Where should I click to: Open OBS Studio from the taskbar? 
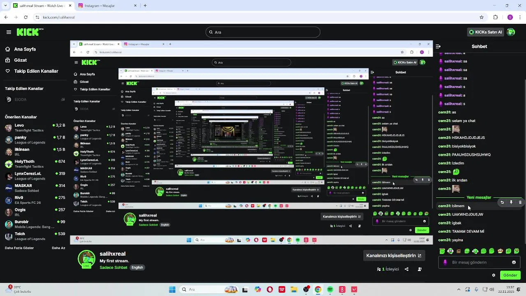pos(306,289)
